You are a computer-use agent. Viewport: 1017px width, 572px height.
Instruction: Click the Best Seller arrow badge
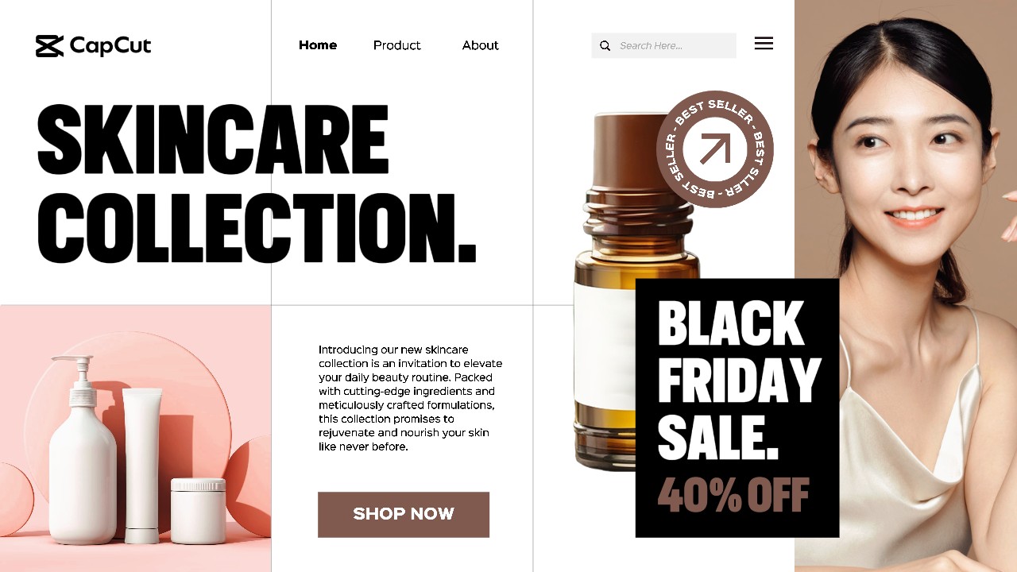[x=715, y=149]
